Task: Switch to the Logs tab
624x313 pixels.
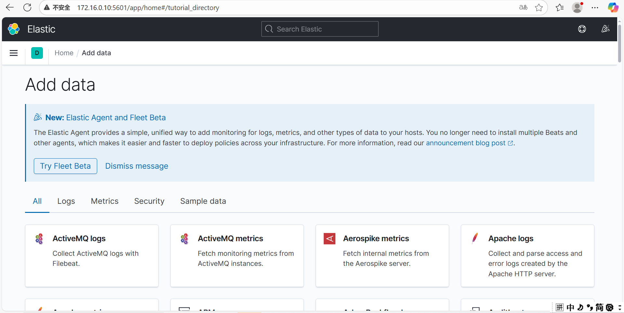Action: 66,201
